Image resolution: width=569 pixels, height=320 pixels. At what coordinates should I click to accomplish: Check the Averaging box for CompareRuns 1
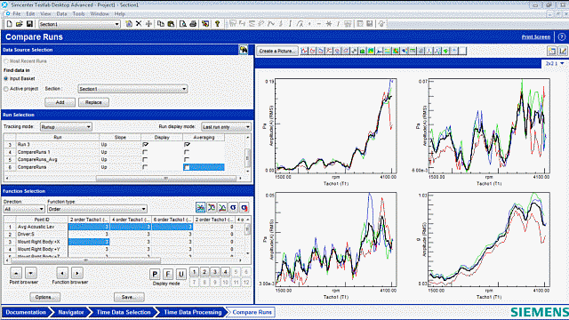point(187,152)
